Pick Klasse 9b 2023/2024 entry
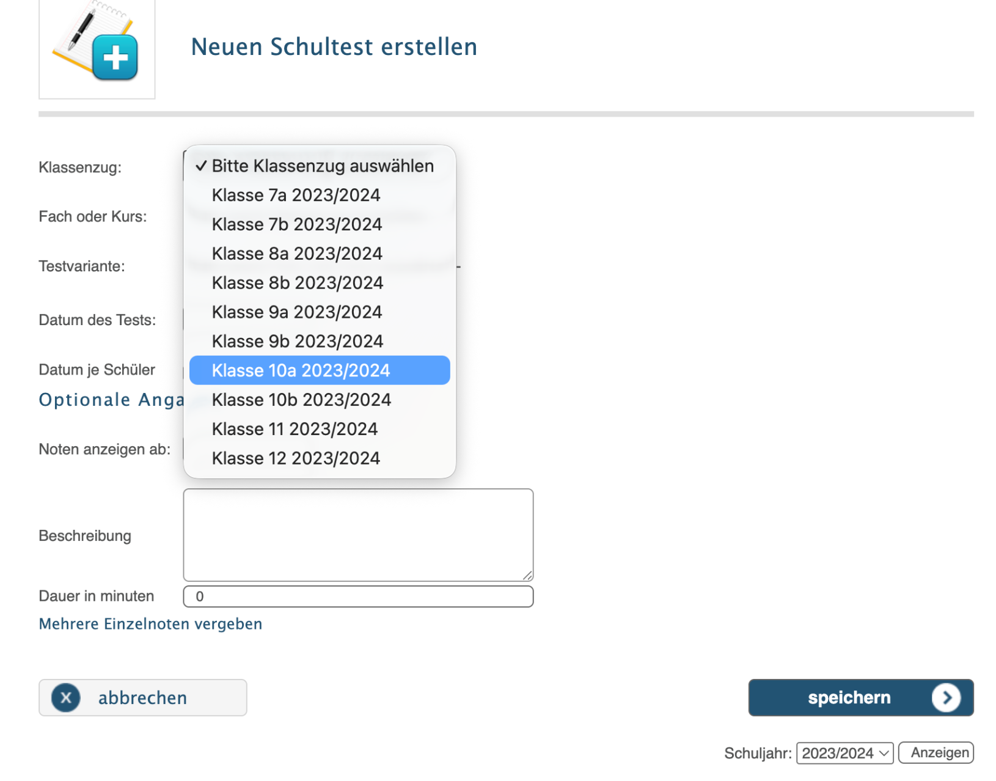The height and width of the screenshot is (781, 996). (x=298, y=342)
